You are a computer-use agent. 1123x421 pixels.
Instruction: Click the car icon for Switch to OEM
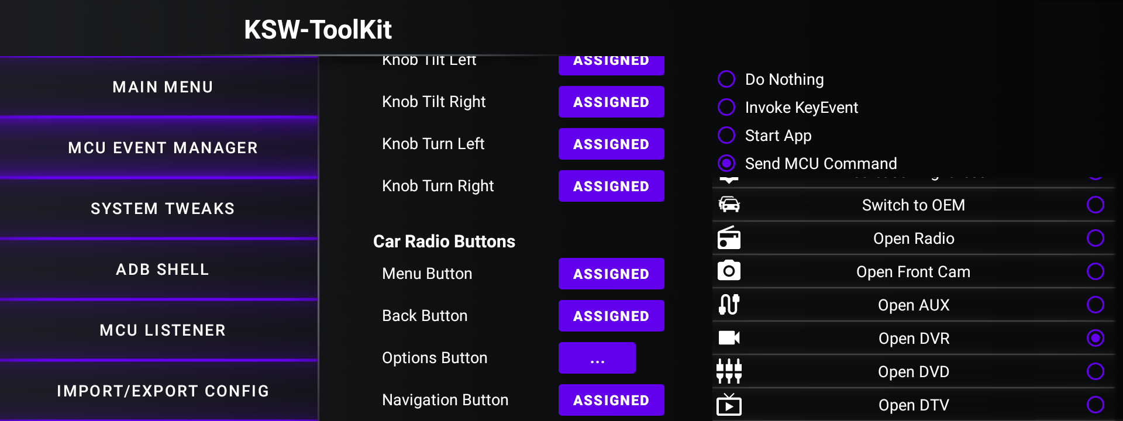(x=729, y=205)
